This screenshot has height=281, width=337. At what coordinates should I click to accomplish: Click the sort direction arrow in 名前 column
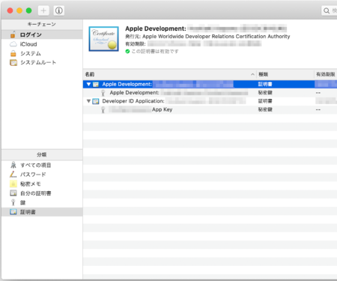(252, 74)
